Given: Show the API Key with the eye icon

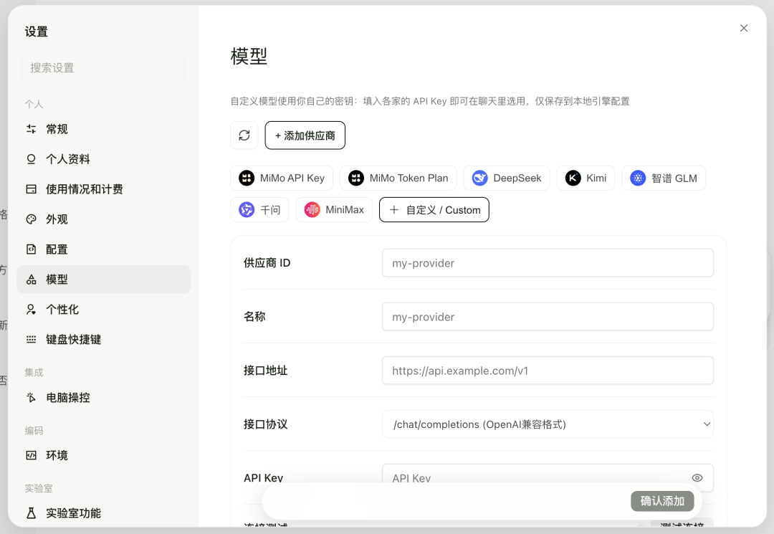Looking at the screenshot, I should tap(697, 478).
